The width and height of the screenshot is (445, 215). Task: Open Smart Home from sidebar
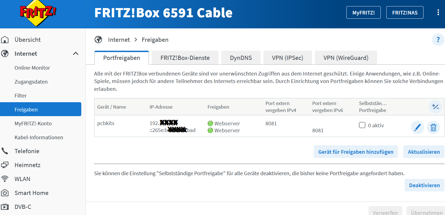coord(31,193)
